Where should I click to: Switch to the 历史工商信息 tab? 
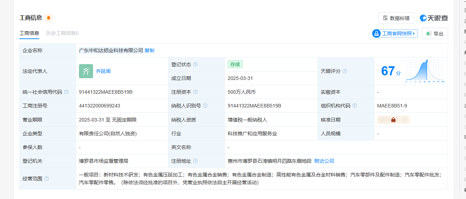click(x=62, y=33)
